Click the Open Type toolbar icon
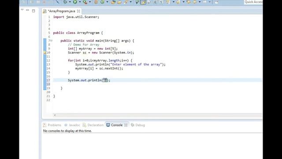This screenshot has width=282, height=159. coord(113,2)
